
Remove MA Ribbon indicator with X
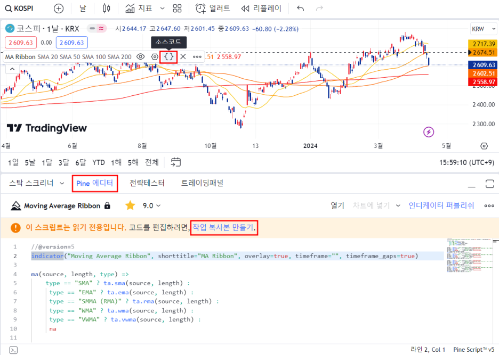(x=183, y=57)
